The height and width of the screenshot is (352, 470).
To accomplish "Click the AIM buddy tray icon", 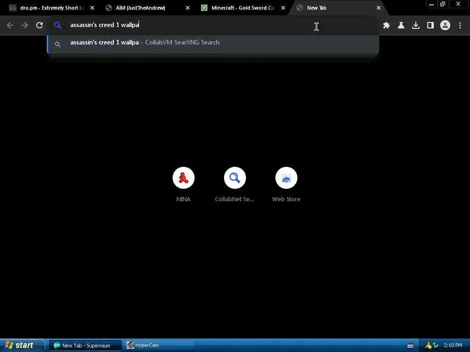I will click(428, 346).
